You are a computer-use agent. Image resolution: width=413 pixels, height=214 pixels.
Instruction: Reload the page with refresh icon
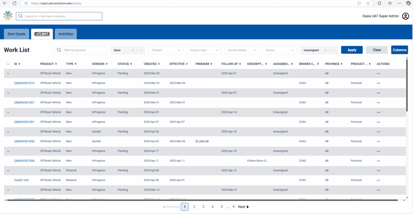point(14,3)
